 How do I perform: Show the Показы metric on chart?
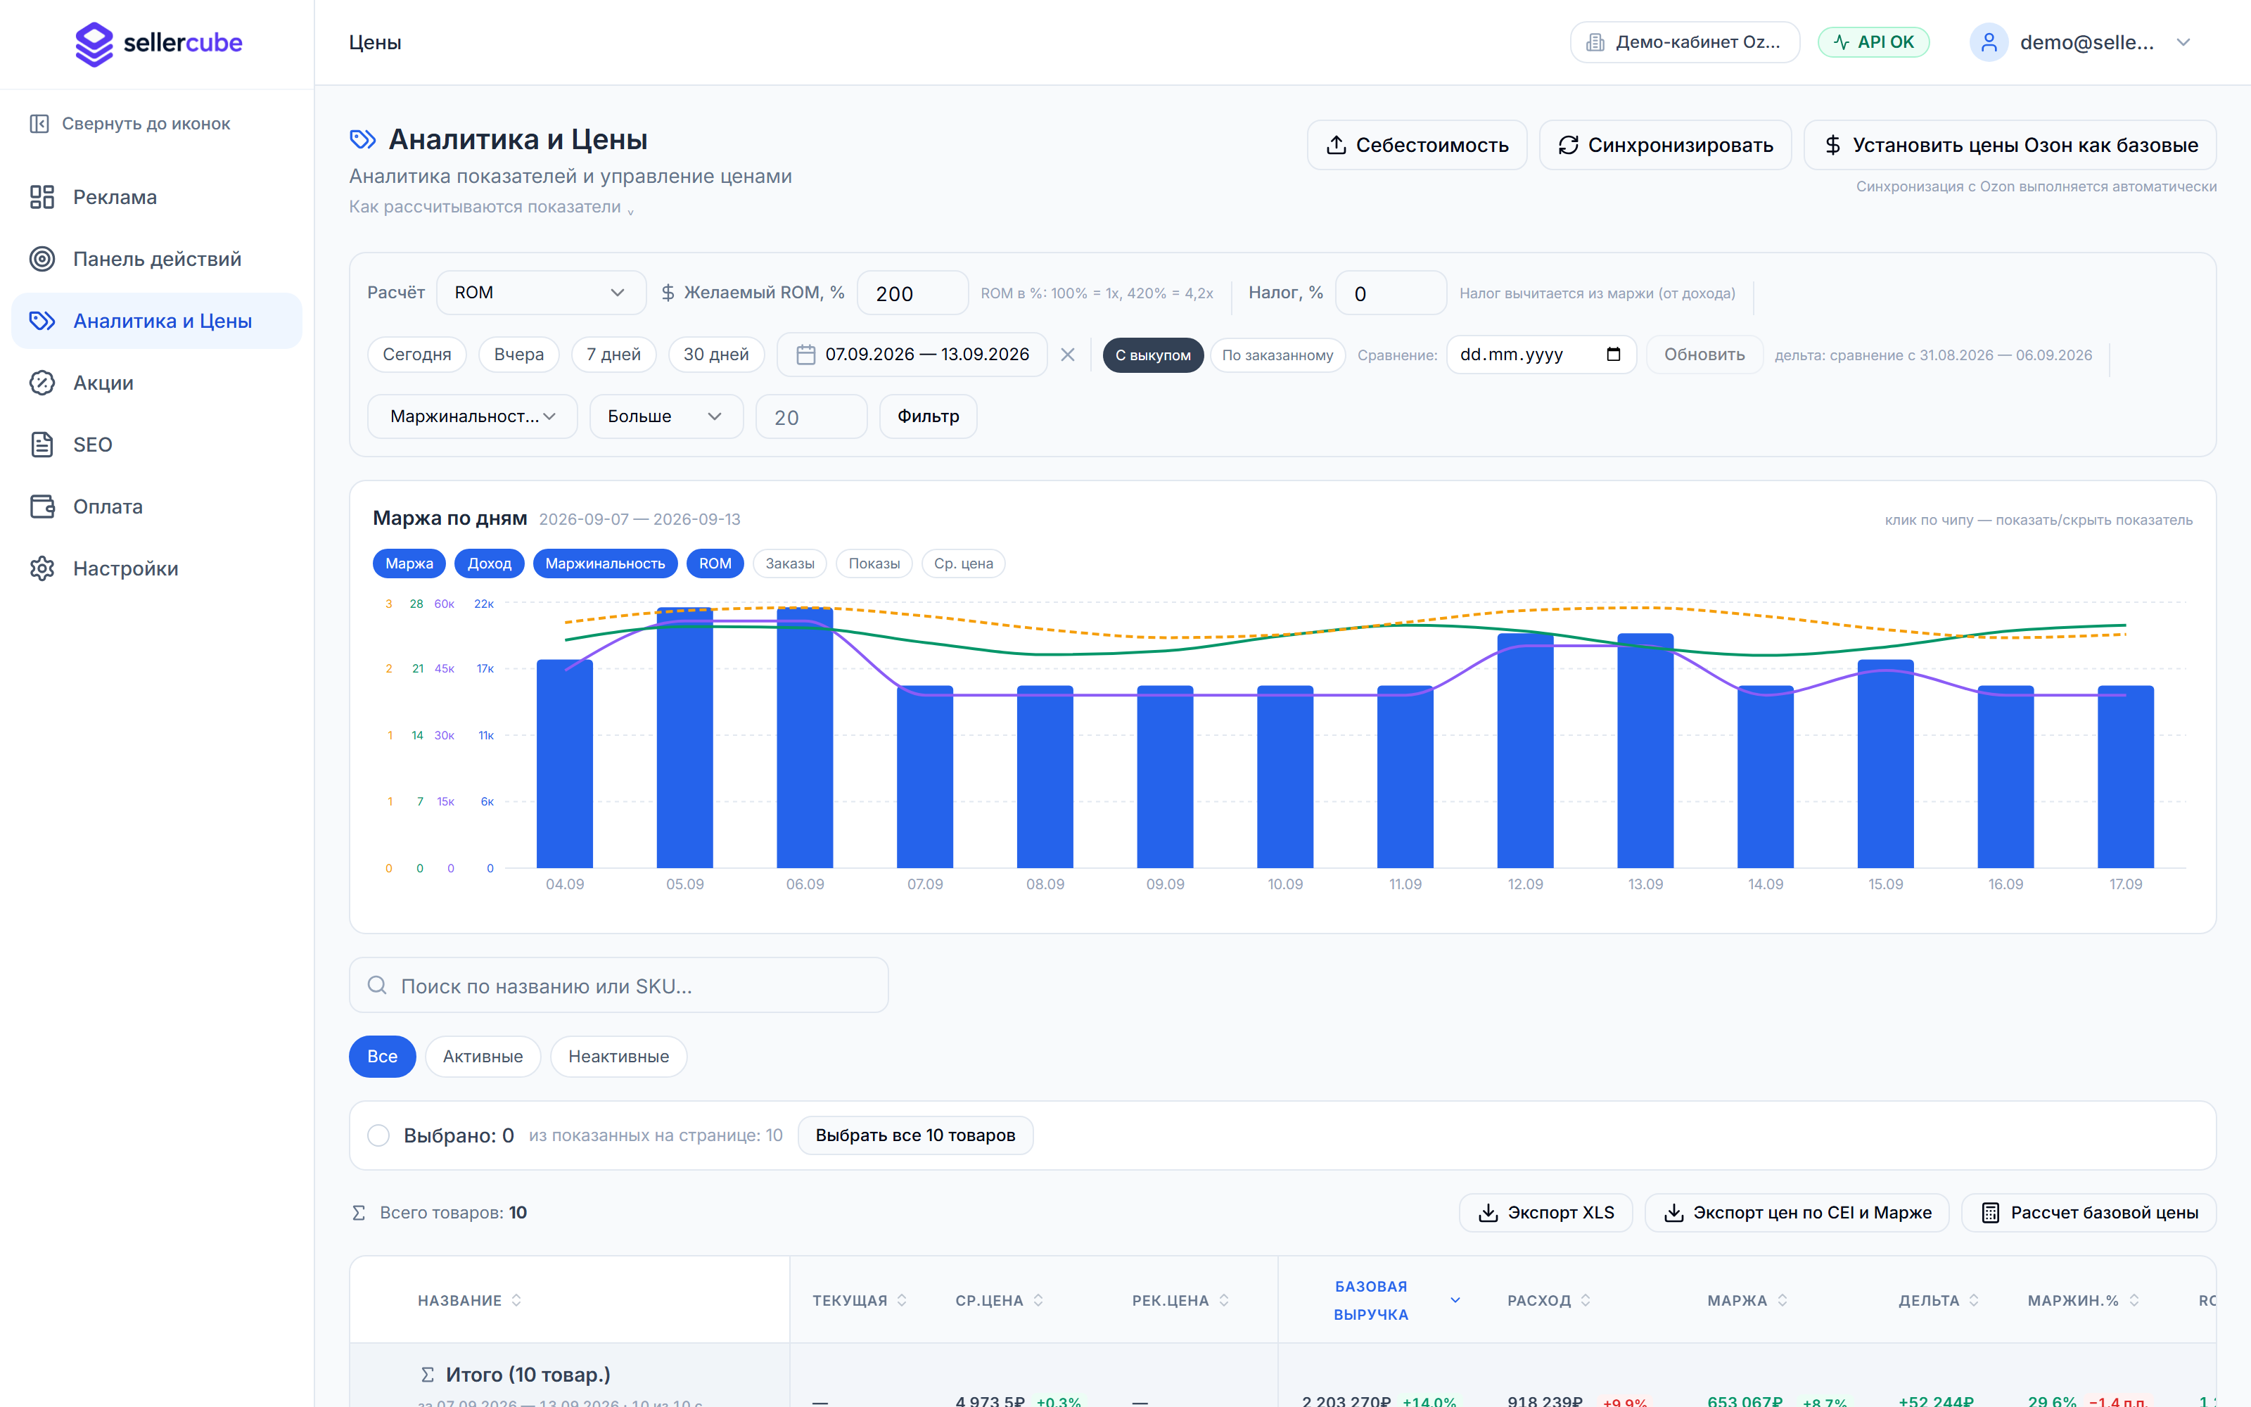[874, 563]
